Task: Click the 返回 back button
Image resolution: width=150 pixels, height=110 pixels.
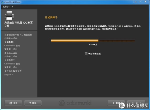Action: [x=116, y=103]
